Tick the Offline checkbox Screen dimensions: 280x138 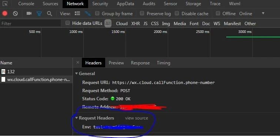pyautogui.click(x=218, y=13)
